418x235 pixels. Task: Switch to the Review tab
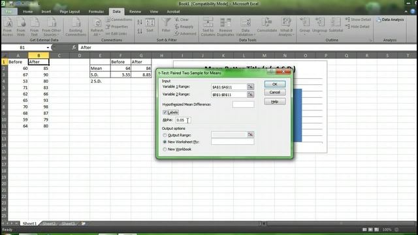[x=135, y=12]
